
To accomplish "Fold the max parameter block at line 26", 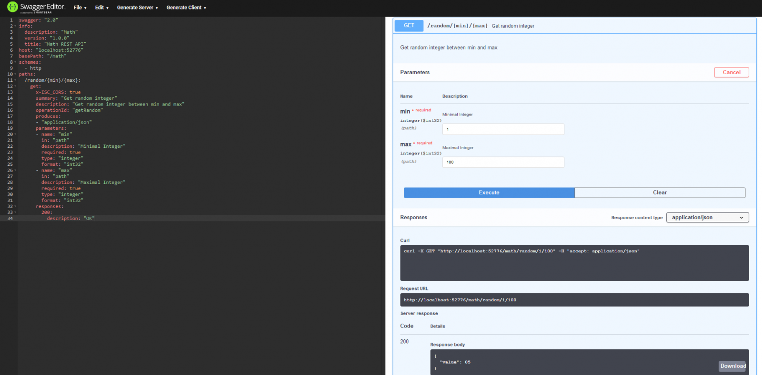I will 15,171.
